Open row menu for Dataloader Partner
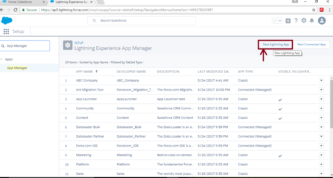This screenshot has width=333, height=178. [x=321, y=136]
